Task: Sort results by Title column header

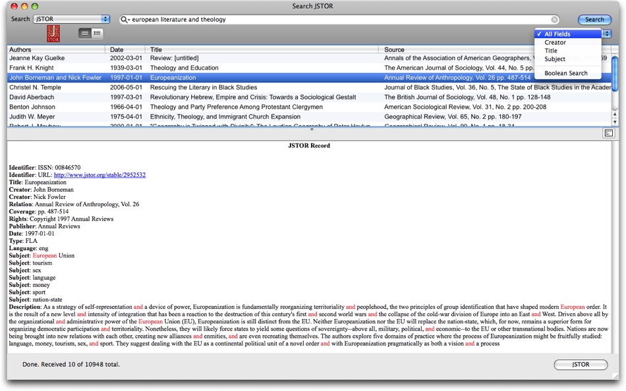Action: pos(262,49)
